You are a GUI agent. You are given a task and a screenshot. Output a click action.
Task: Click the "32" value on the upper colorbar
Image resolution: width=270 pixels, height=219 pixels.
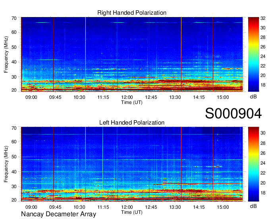[x=263, y=18]
